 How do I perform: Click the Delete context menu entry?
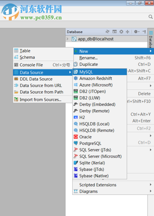click(x=140, y=94)
